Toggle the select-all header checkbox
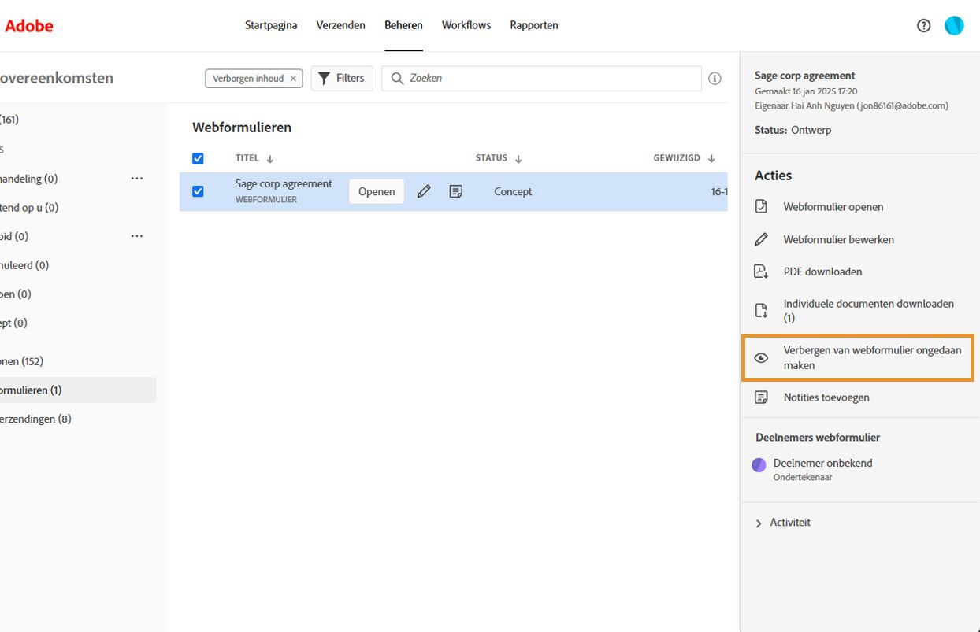Screen dimensions: 980x632 (x=198, y=158)
